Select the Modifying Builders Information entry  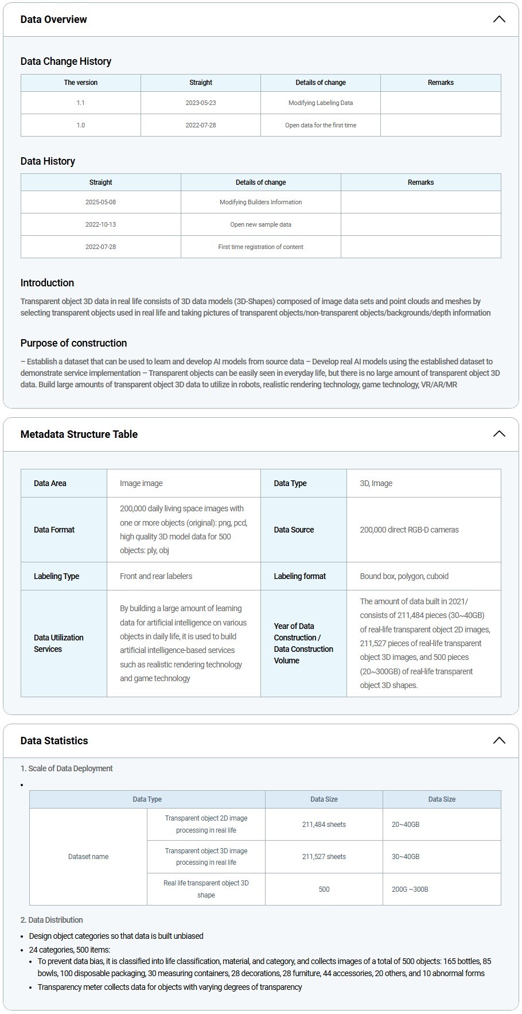click(x=260, y=202)
